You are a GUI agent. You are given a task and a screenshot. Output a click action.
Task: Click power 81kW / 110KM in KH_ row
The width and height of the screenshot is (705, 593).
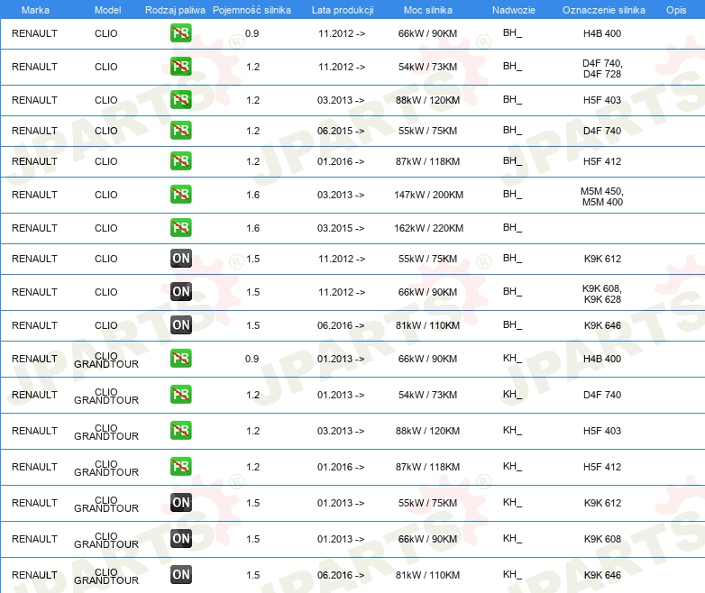pos(427,575)
